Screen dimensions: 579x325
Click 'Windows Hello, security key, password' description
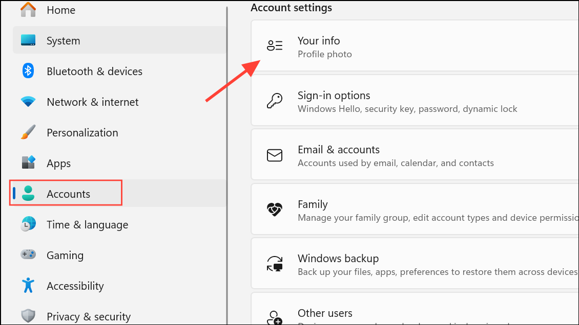click(x=407, y=109)
